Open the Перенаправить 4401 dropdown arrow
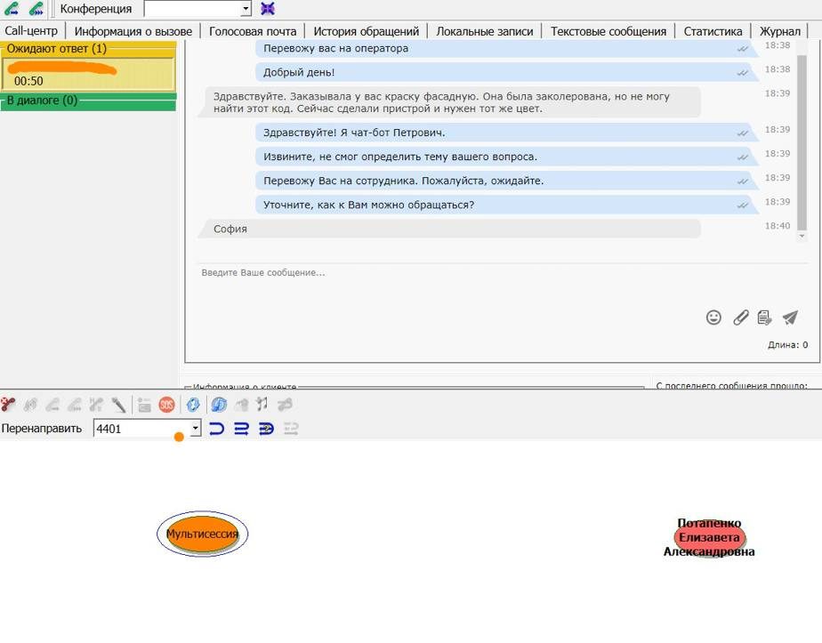This screenshot has height=643, width=822. coord(195,429)
